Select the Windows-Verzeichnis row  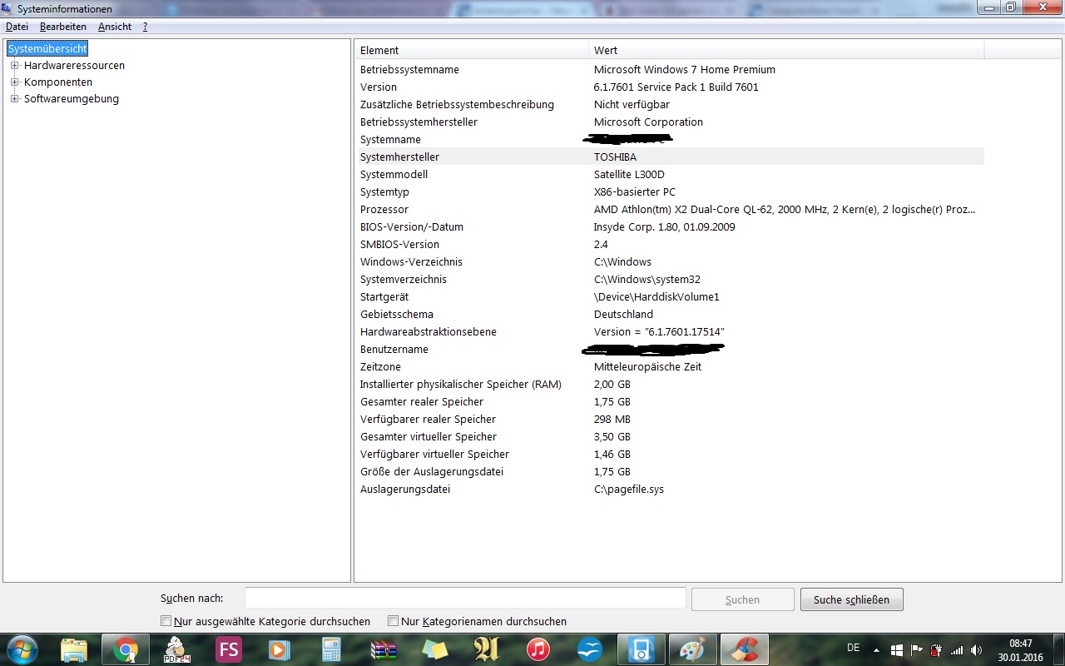coord(669,261)
